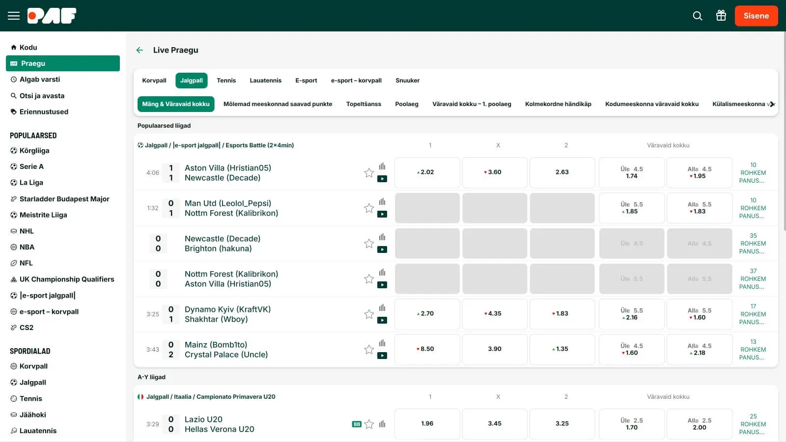Open statistics icon for Aston Villa vs Newcastle
This screenshot has width=786, height=442.
[x=382, y=166]
